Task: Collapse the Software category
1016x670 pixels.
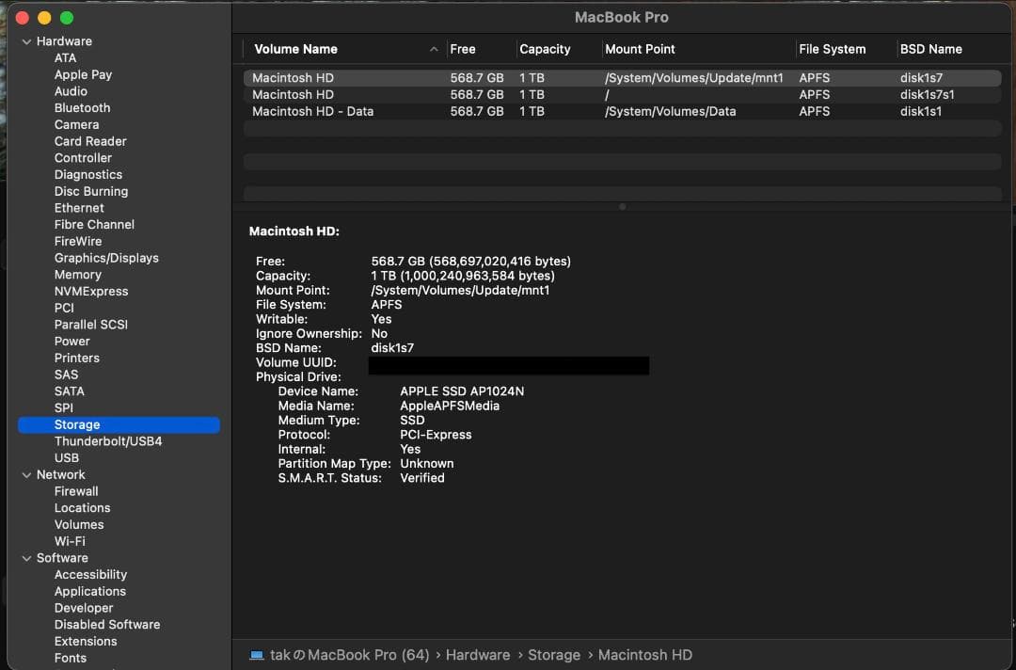Action: [x=26, y=558]
